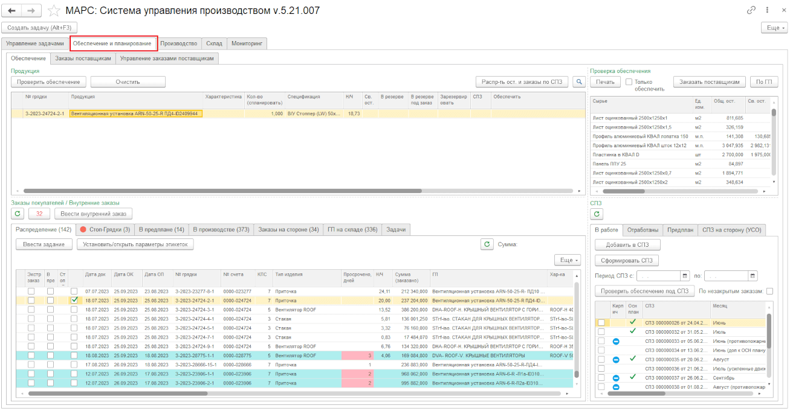Open the Стоп-Грядки (3) tab
The image size is (790, 411).
click(x=106, y=229)
